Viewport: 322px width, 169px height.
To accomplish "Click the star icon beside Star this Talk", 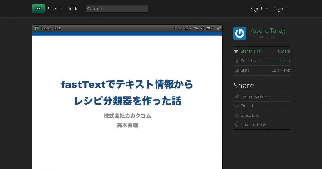I will pos(236,51).
